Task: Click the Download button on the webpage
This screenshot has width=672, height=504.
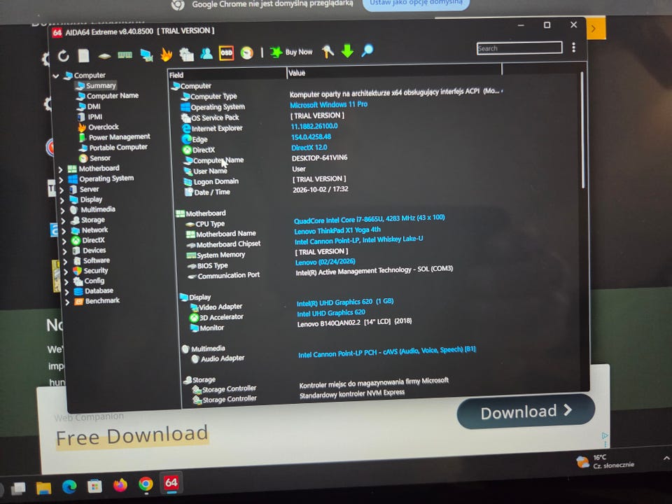Action: point(526,412)
